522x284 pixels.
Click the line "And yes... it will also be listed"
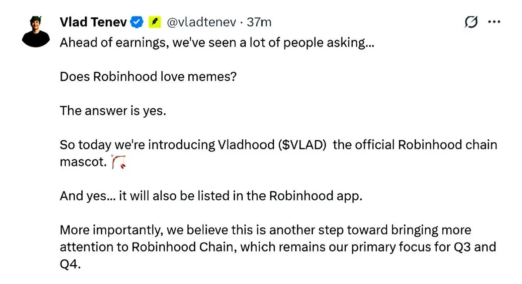pyautogui.click(x=211, y=196)
